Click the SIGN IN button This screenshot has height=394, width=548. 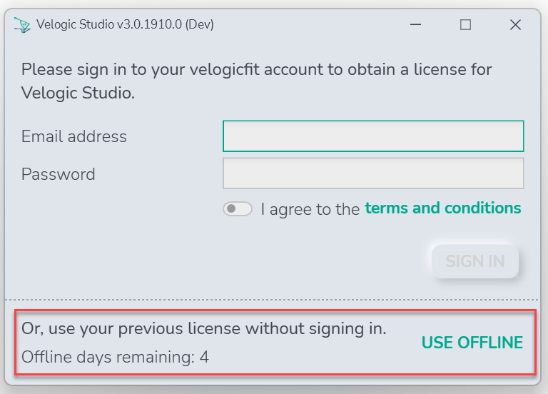click(x=475, y=261)
